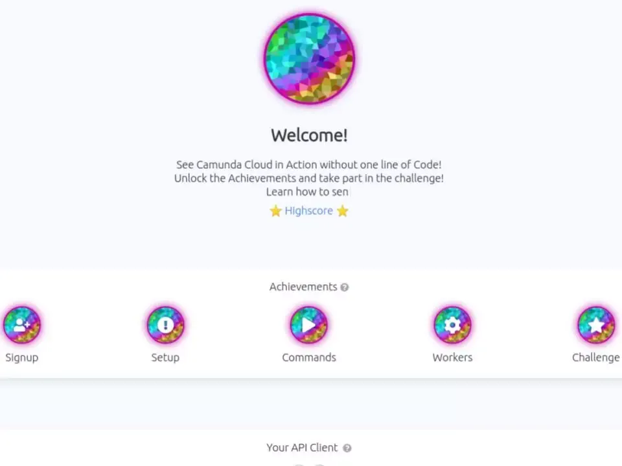Click the Workers text label
This screenshot has width=622, height=466.
tap(453, 357)
